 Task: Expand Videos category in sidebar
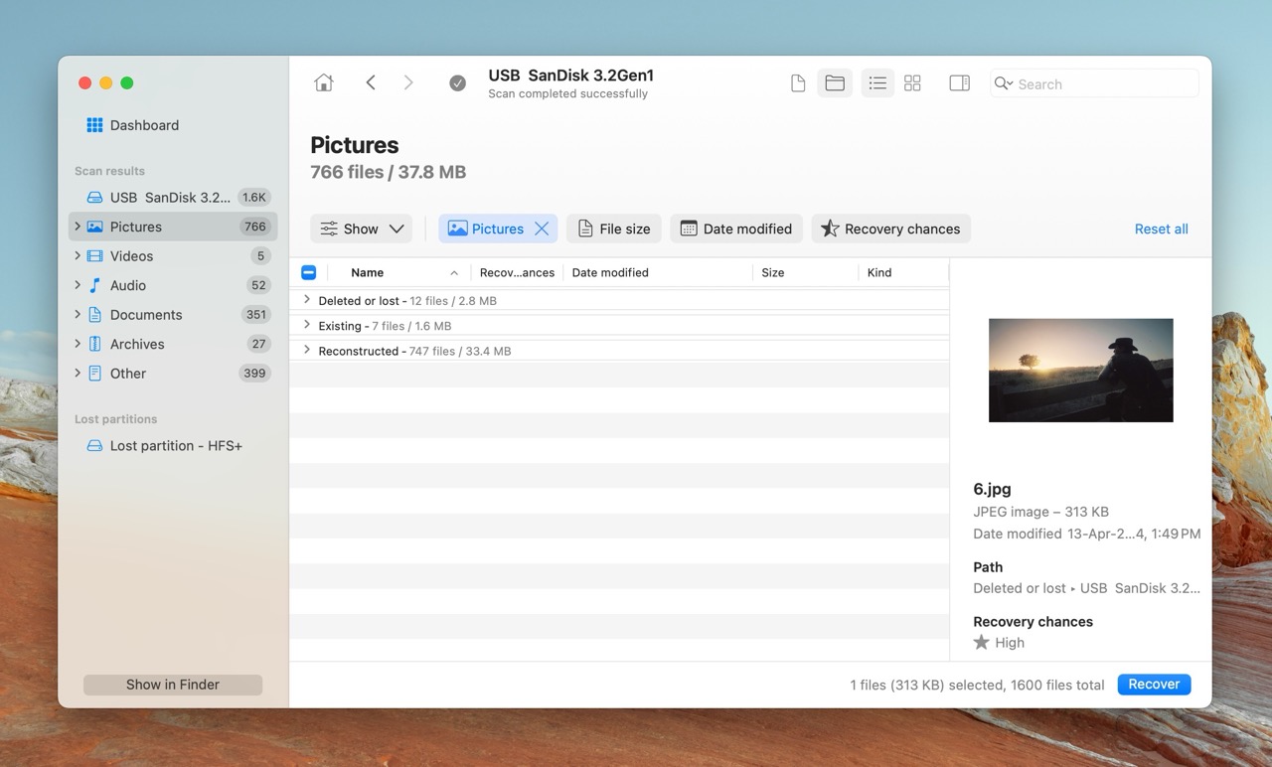click(x=78, y=256)
